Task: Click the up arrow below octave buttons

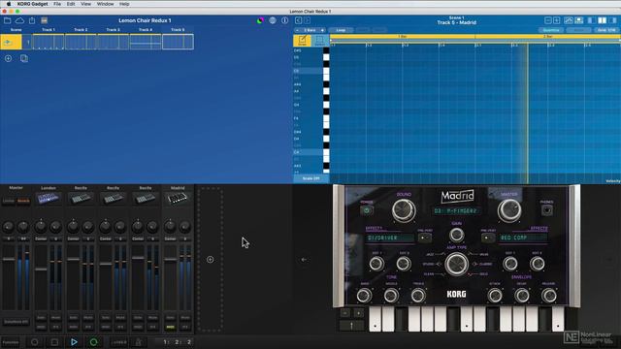Action: (x=351, y=326)
